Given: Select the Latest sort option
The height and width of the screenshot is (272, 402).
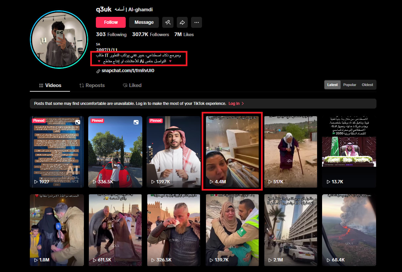Looking at the screenshot, I should point(332,85).
